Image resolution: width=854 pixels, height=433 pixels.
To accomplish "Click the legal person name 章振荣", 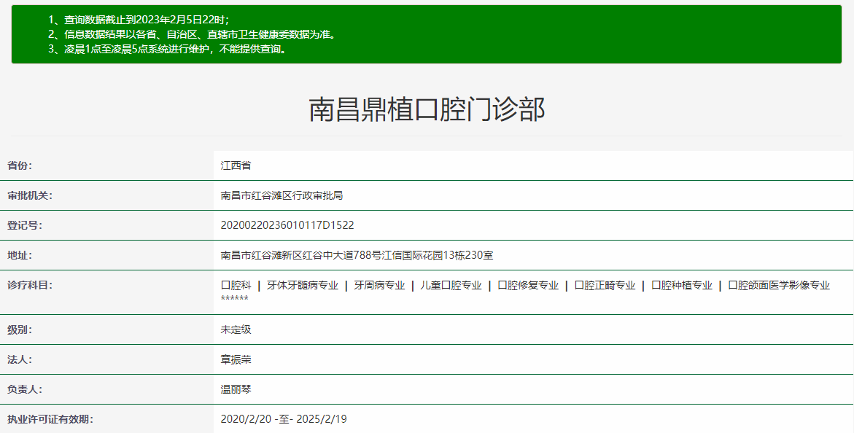I will pyautogui.click(x=236, y=360).
